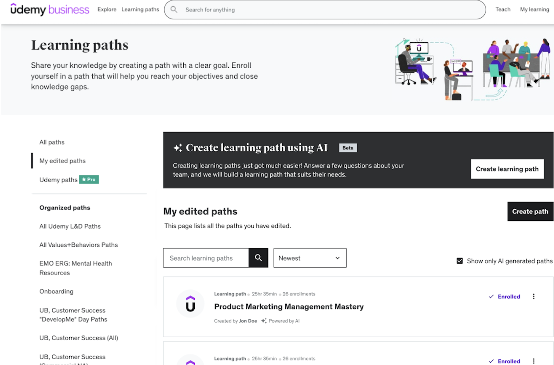Click the Udemy path icon thumbnail
554x365 pixels.
[190, 304]
